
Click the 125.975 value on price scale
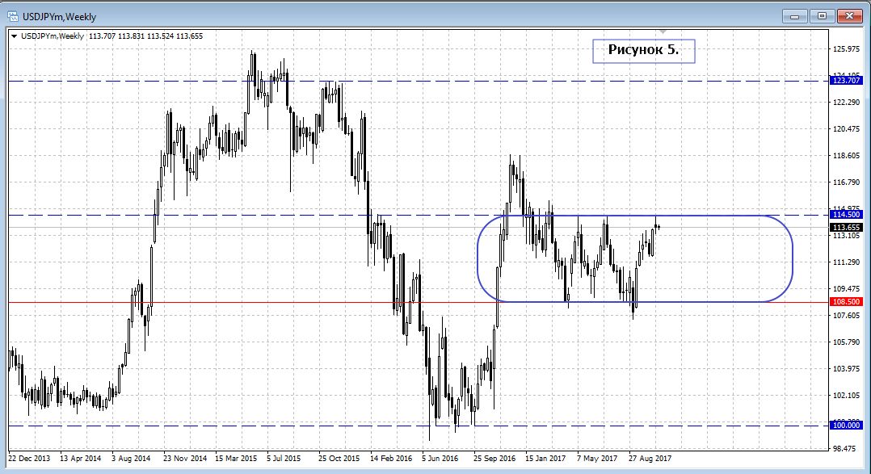(x=844, y=49)
